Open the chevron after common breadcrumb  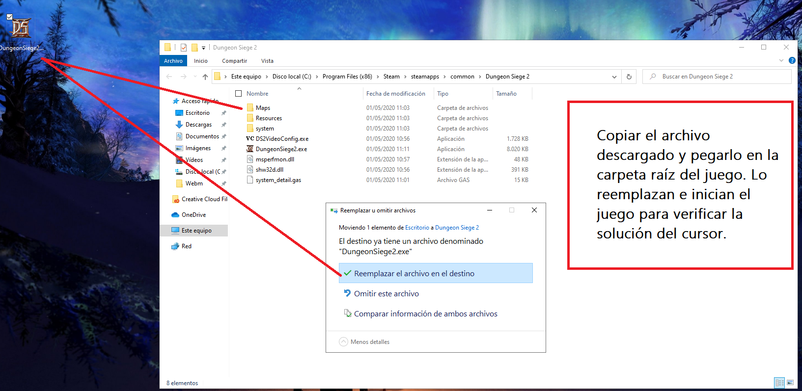480,77
